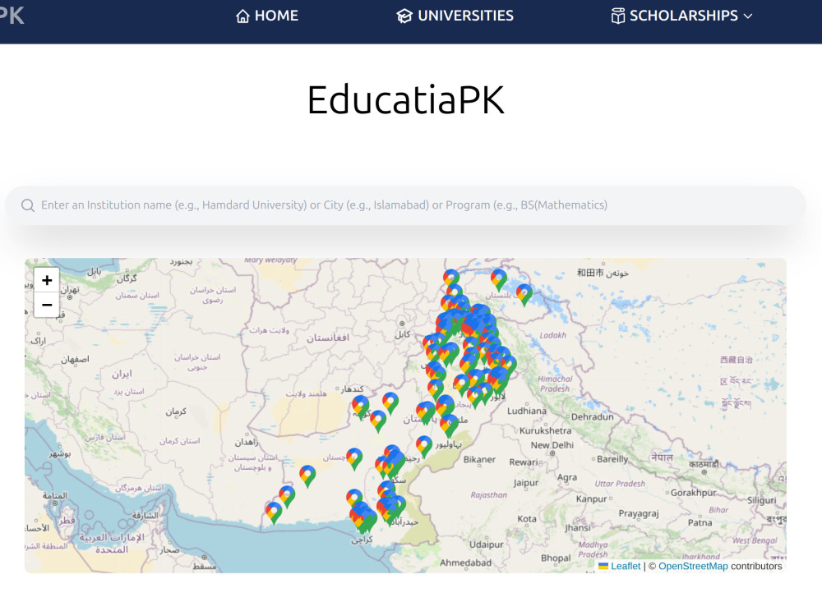Click the Bareilly label on map
The height and width of the screenshot is (616, 822).
point(612,459)
